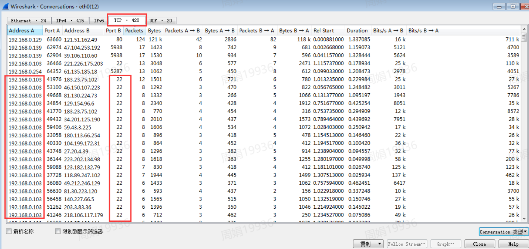The width and height of the screenshot is (529, 249).
Task: Open the IPv4 · 415 tab
Action: [x=70, y=21]
